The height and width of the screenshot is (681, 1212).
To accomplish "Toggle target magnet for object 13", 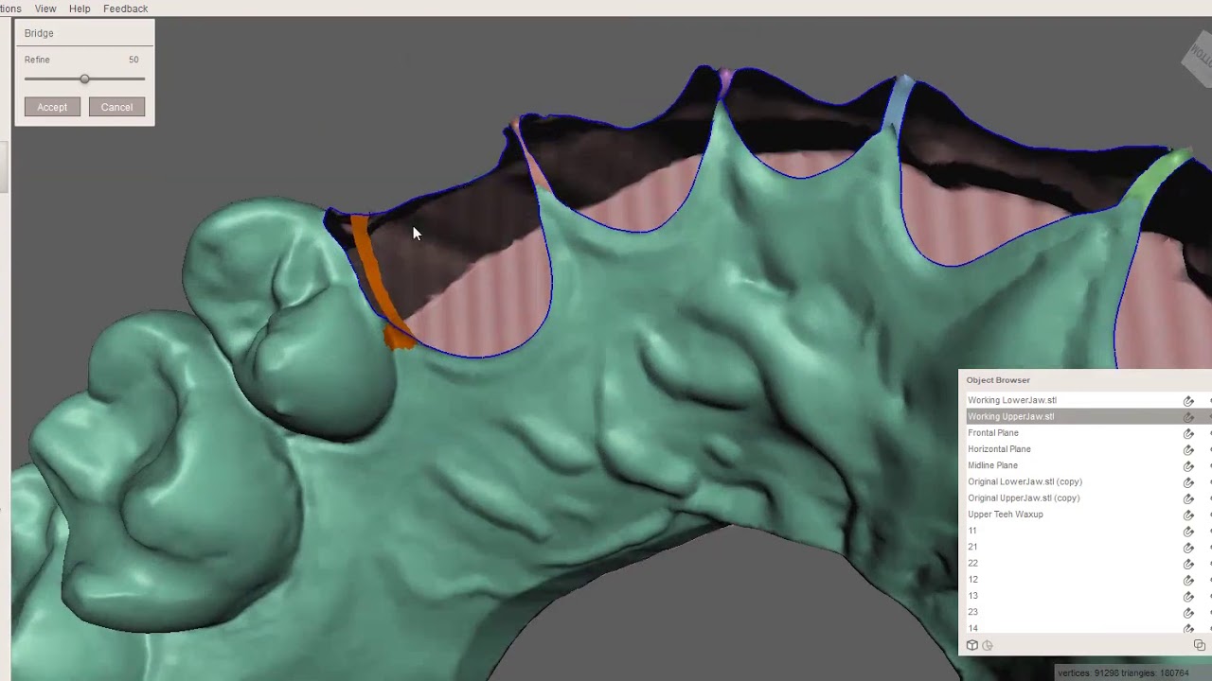I will pos(1188,597).
